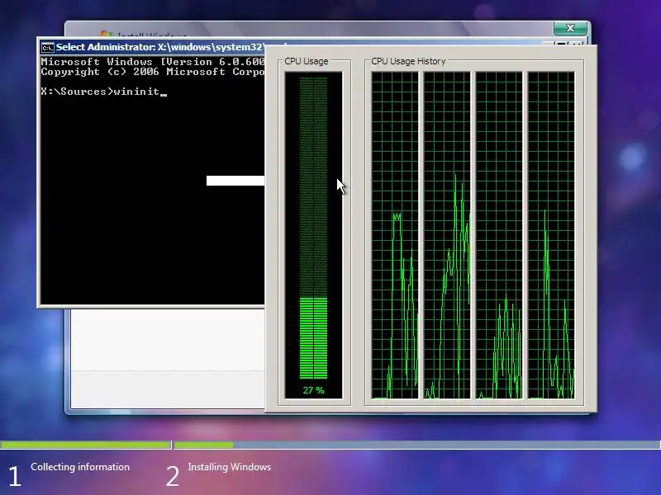Click the third CPU core history graph
The image size is (661, 495).
coord(499,235)
